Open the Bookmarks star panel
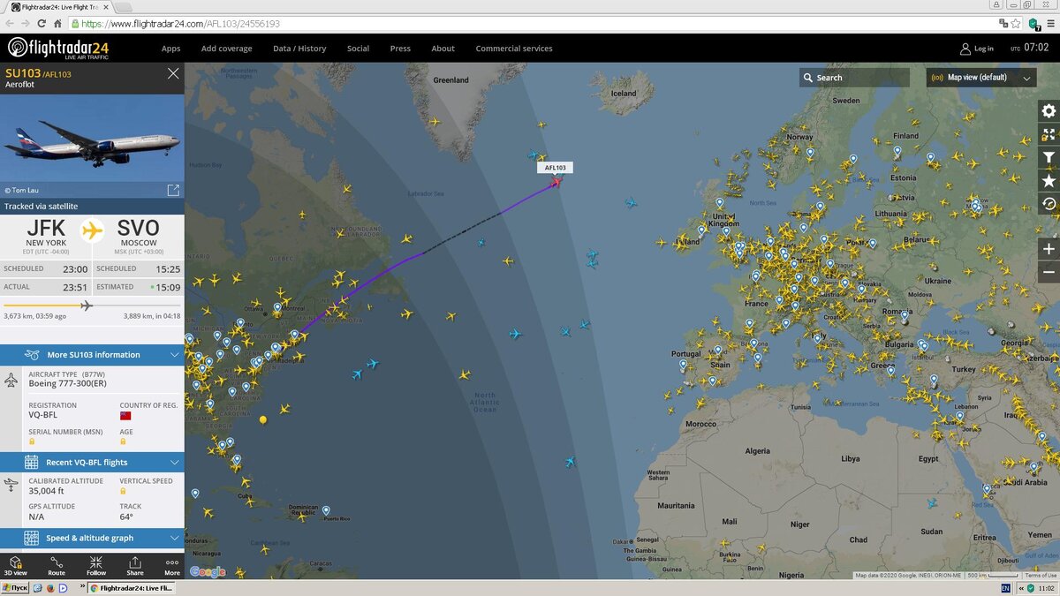The height and width of the screenshot is (596, 1060). coord(1049,181)
